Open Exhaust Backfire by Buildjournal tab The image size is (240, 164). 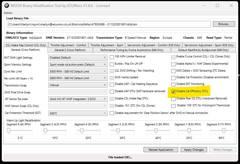pos(203,50)
